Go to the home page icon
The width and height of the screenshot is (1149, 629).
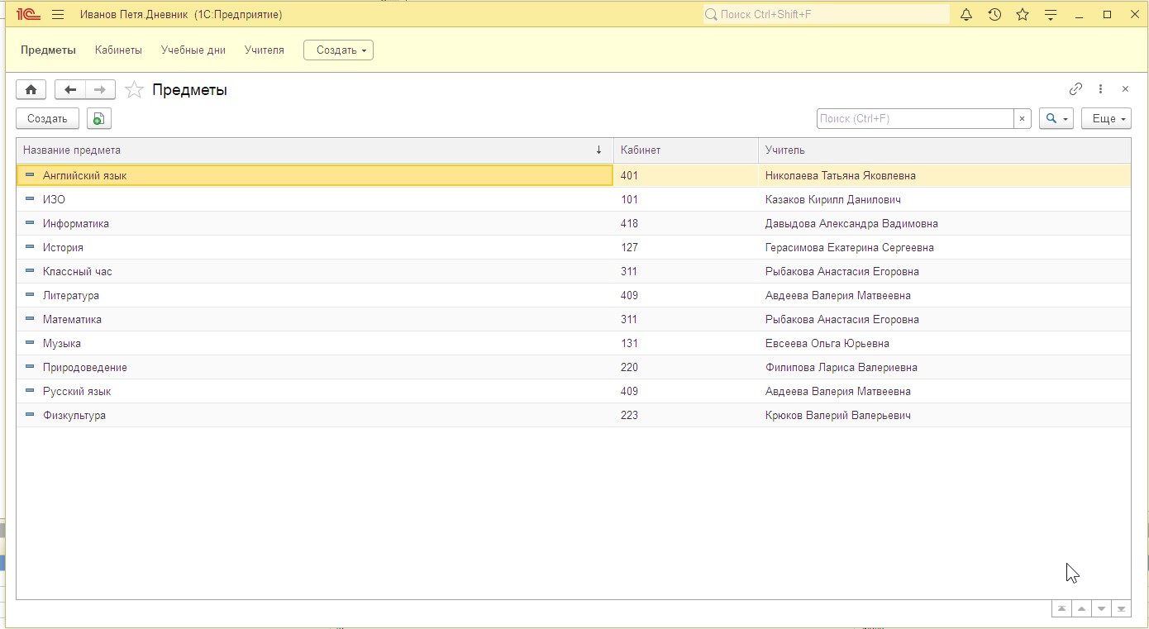31,90
